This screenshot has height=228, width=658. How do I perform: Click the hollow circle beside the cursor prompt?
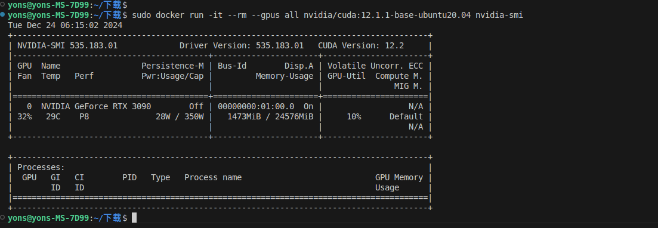[3, 217]
